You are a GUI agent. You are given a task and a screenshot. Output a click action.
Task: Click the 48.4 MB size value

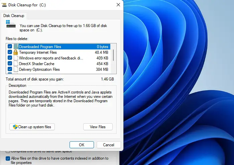(102, 52)
